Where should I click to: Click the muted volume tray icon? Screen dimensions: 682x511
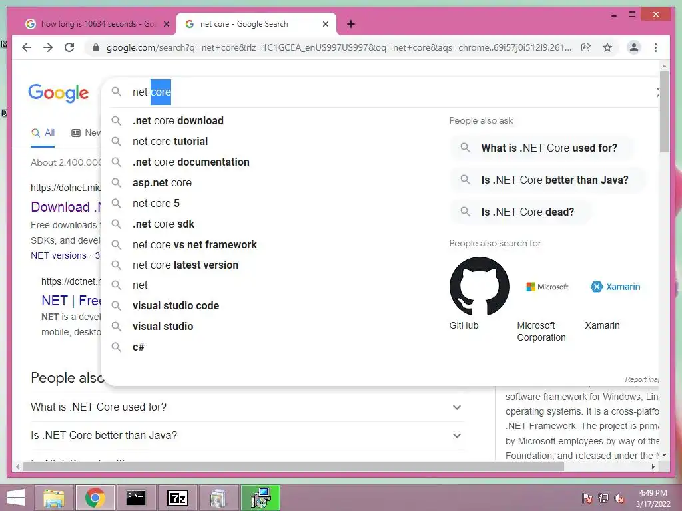click(x=619, y=498)
